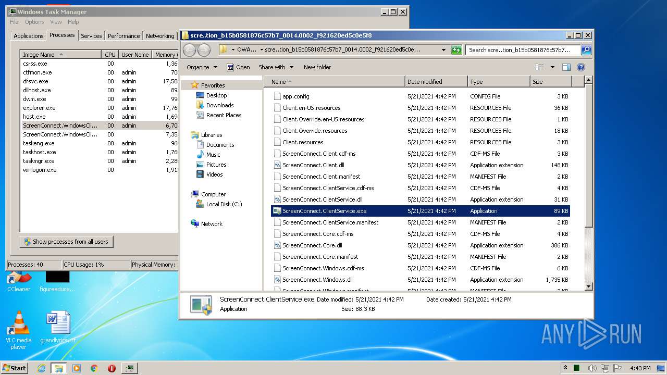Click the green Refresh icon by the address bar
Screen dimensions: 667x375
point(456,50)
